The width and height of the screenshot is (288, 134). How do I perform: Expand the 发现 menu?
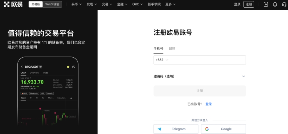92,4
